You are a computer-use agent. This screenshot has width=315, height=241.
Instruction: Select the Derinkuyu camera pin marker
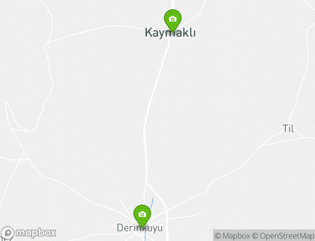click(x=142, y=216)
